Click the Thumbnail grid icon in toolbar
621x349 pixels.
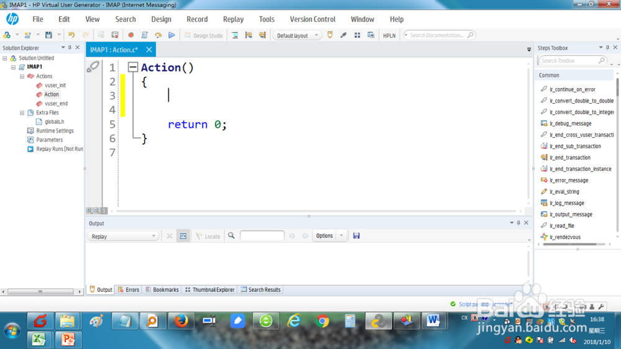[357, 35]
